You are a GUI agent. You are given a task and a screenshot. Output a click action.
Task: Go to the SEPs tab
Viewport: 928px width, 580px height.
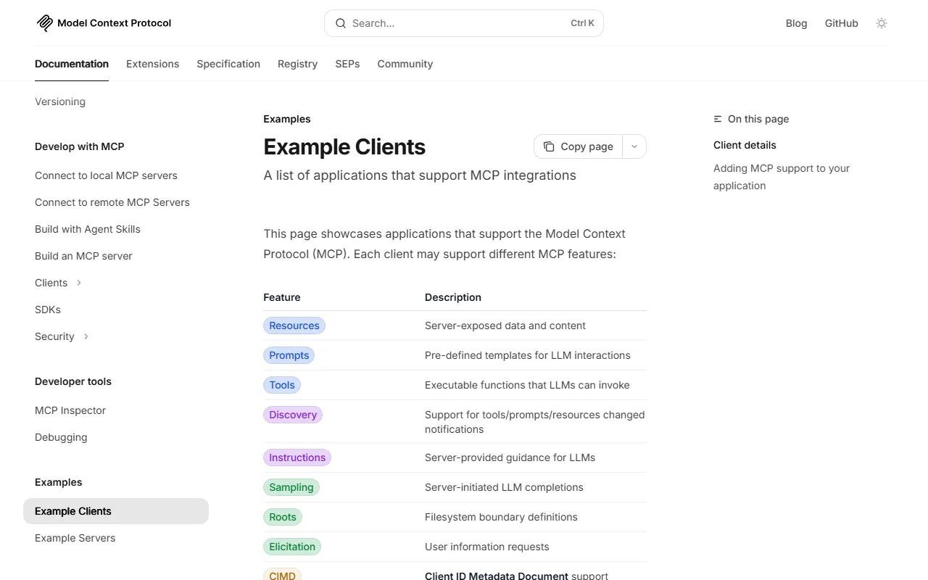347,64
